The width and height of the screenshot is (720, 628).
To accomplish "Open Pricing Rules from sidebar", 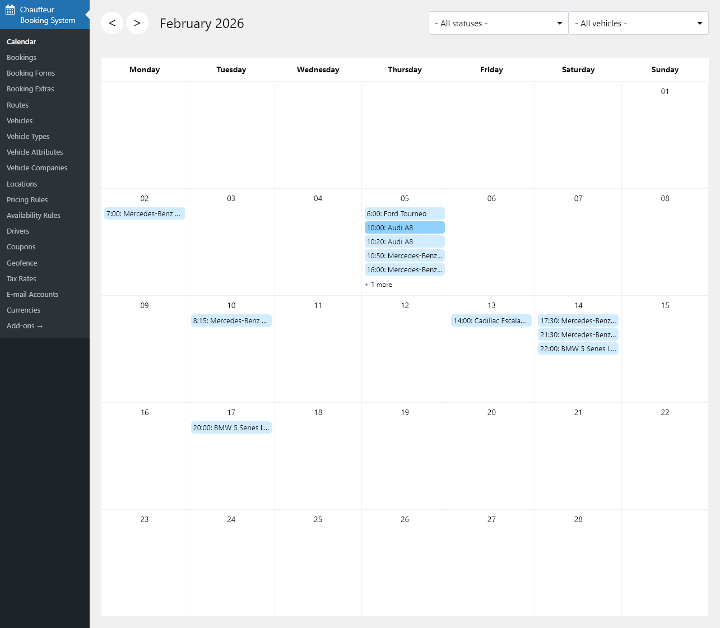I will point(27,199).
